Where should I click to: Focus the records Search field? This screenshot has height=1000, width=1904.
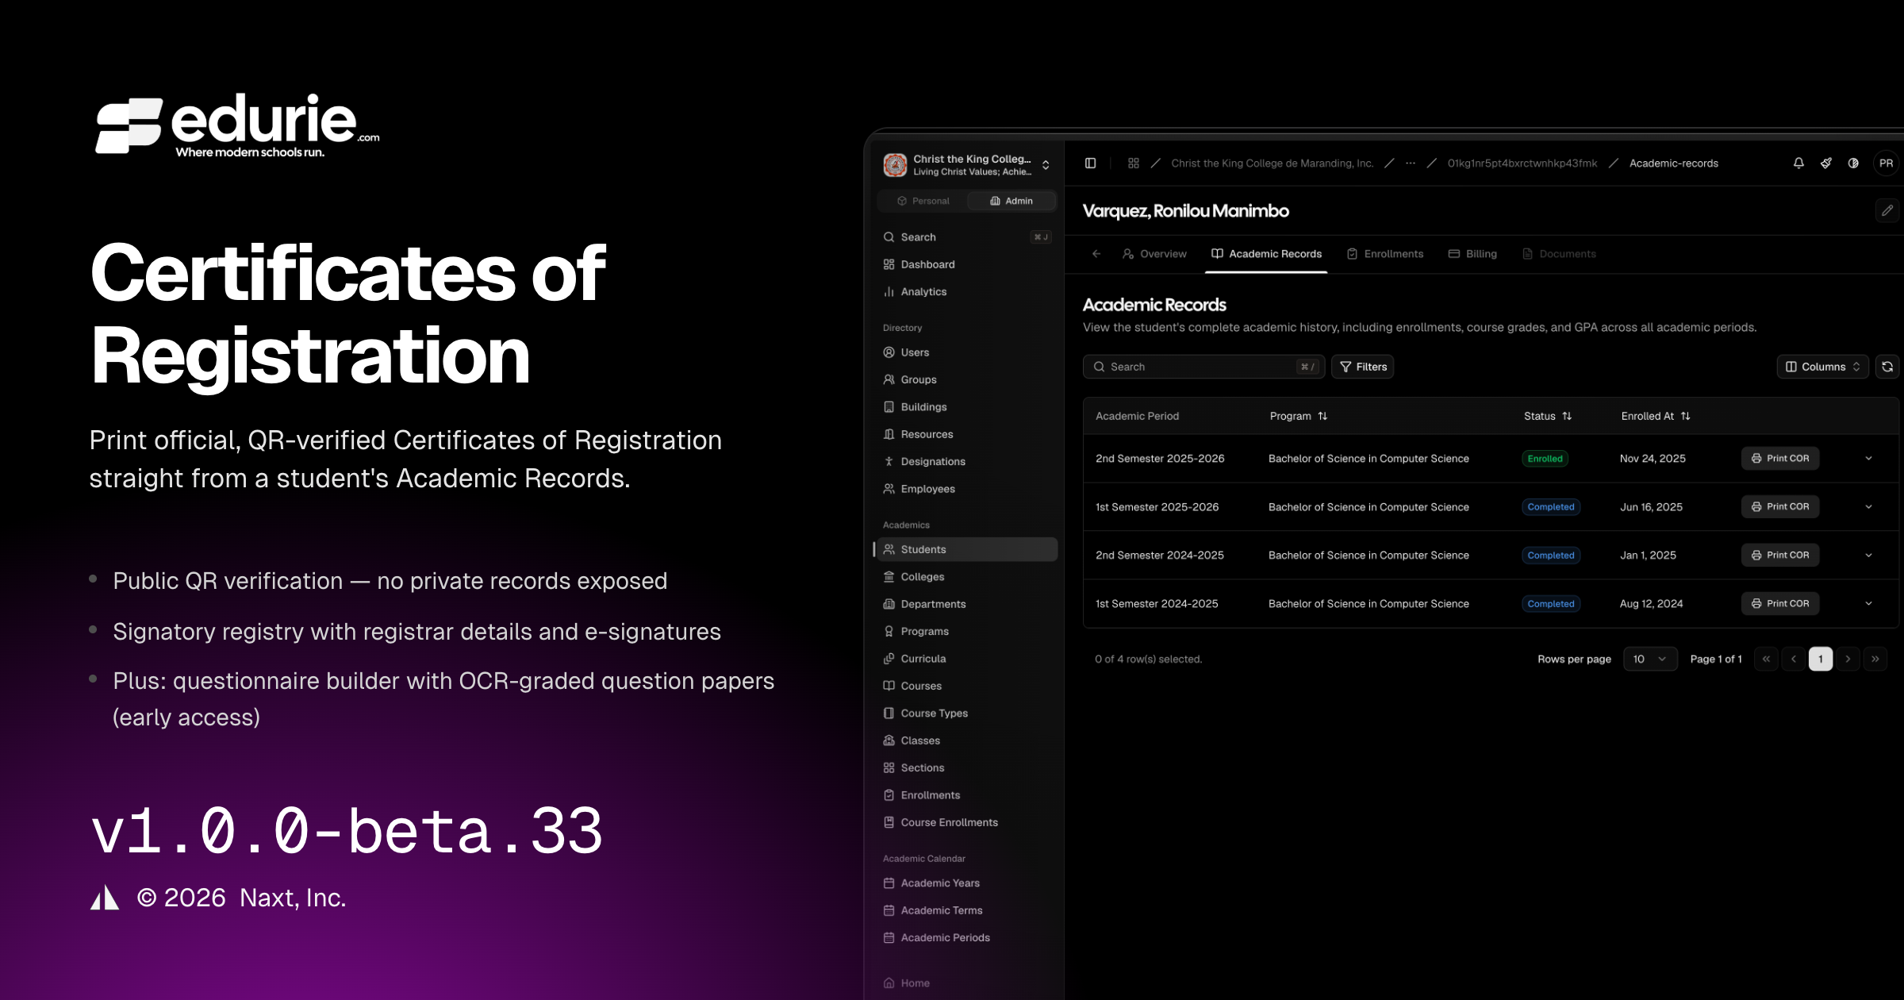(1203, 367)
